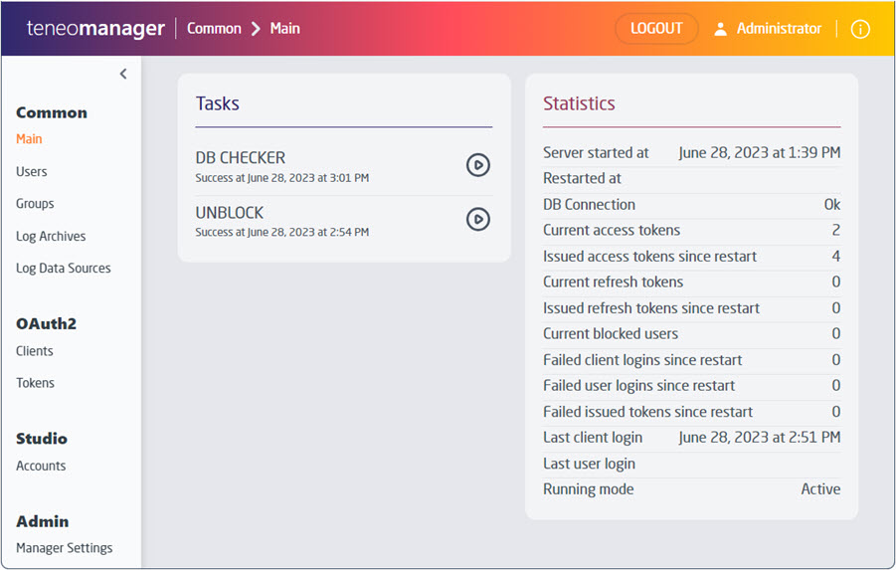Click the 'DB Connection' label

[589, 205]
